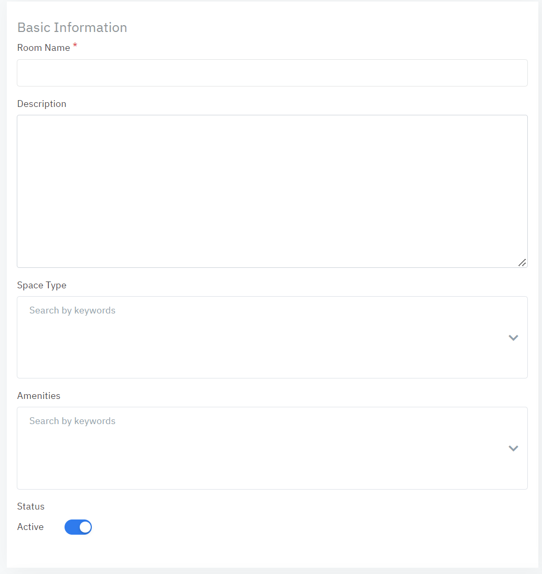Click the Room Name label
The height and width of the screenshot is (574, 542).
pyautogui.click(x=44, y=48)
